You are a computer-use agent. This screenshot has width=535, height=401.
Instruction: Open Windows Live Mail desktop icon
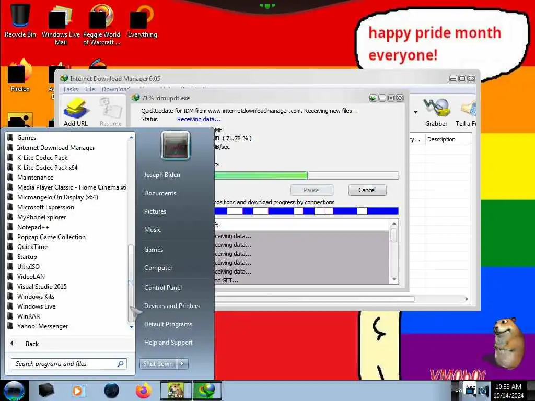coord(61,25)
